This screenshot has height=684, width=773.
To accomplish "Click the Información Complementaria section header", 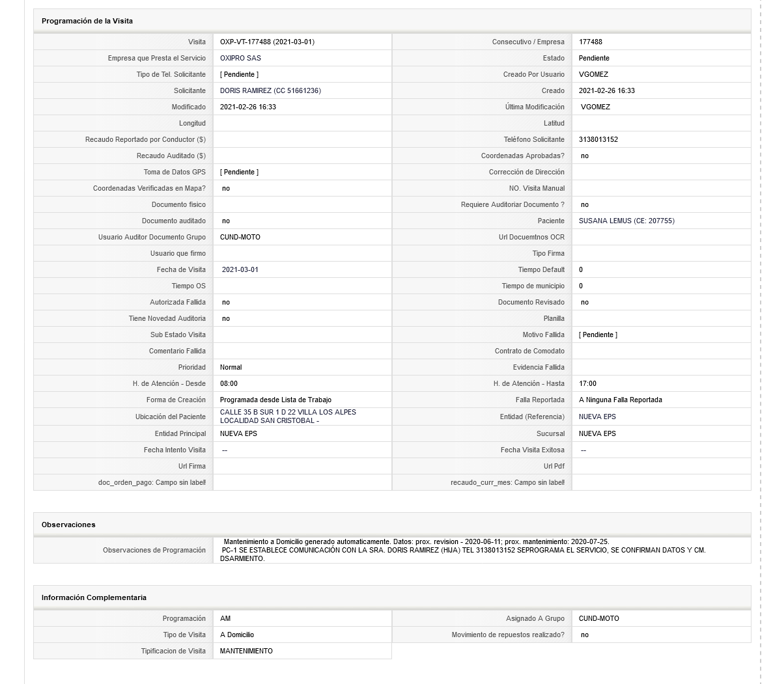I will (x=94, y=597).
